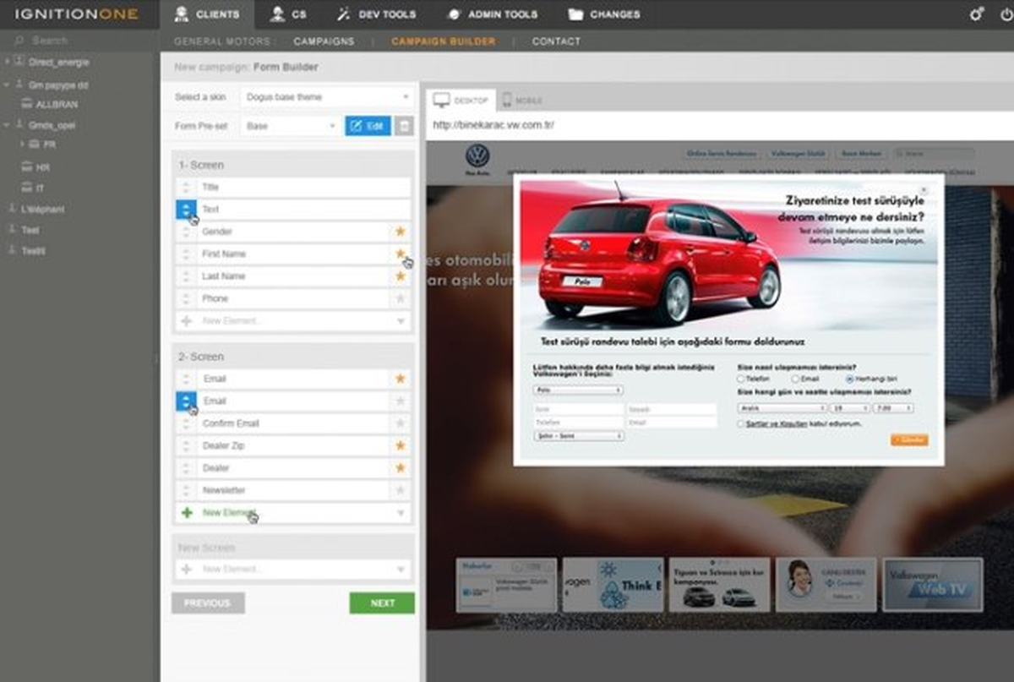The width and height of the screenshot is (1014, 682).
Task: Click the reorder handle beside Phone
Action: [x=186, y=298]
